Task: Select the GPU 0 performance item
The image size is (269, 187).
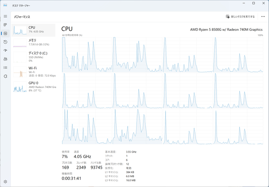Action: 34,87
